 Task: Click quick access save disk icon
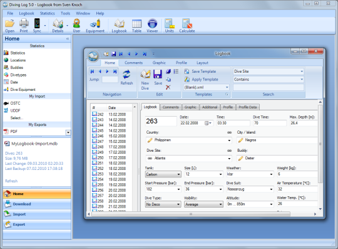point(113,54)
